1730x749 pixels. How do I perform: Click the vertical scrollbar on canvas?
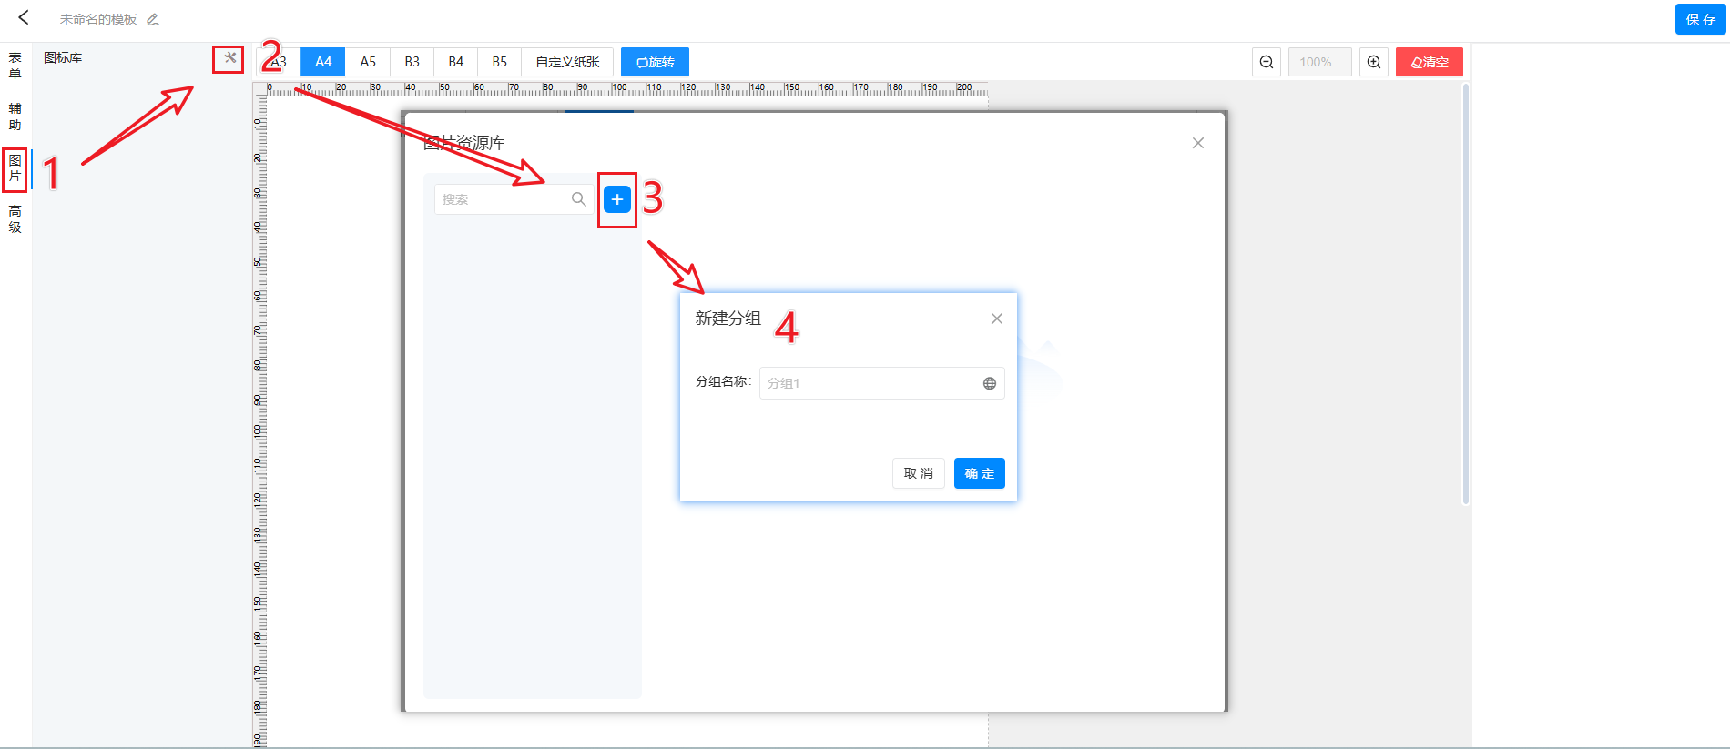[1465, 291]
